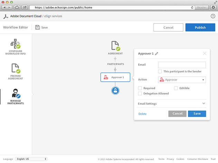Click the pencil icon to rename Approver 1
Screen dimensions: 218x163
point(157,53)
